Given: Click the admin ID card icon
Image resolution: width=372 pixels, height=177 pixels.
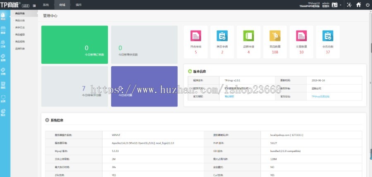Looking at the screenshot, I should click(334, 5).
